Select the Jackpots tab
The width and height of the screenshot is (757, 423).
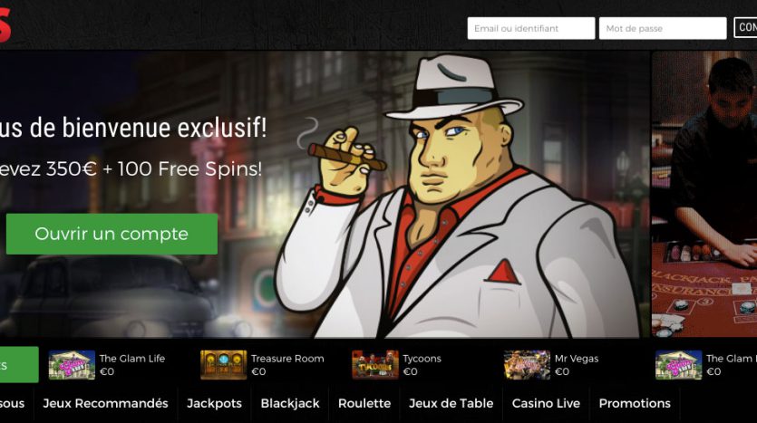[x=214, y=404]
